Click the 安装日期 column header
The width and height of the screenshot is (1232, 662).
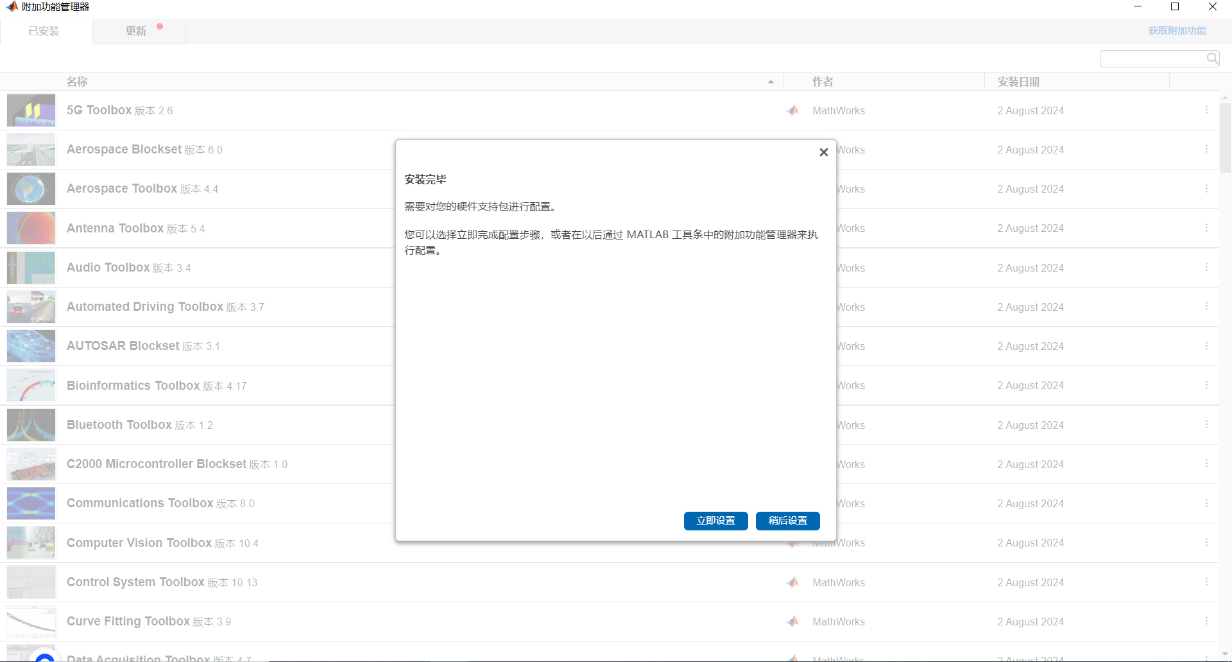[x=1018, y=82]
